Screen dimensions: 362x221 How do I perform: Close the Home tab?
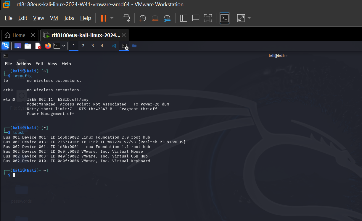[33, 35]
